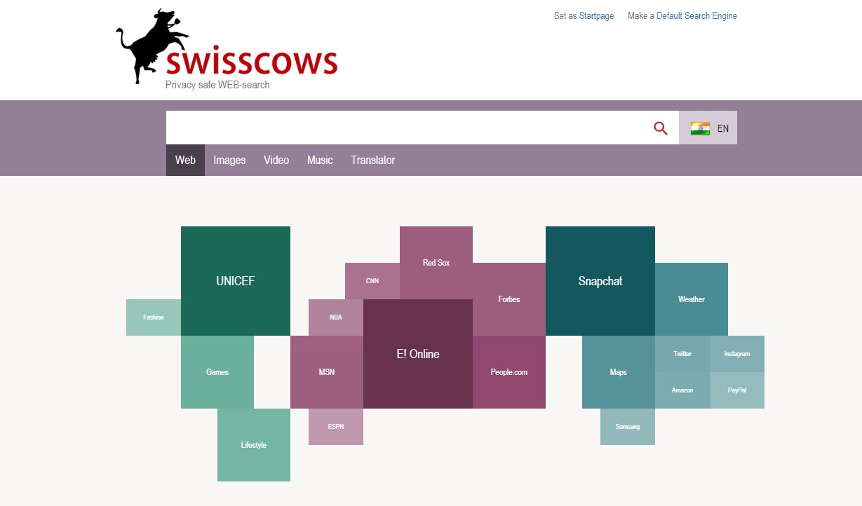
Task: Open the EN language region selector
Action: coord(708,128)
